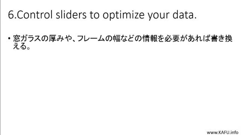Click the bullet point marker before 窓ガラス
241x135 pixels.
pyautogui.click(x=9, y=38)
